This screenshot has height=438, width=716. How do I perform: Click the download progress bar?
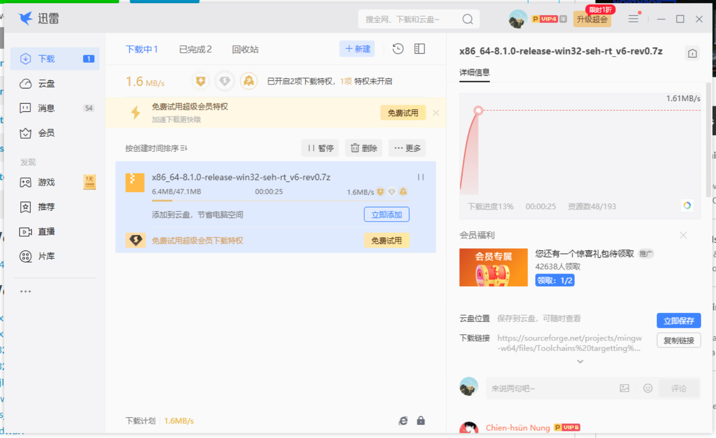280,201
